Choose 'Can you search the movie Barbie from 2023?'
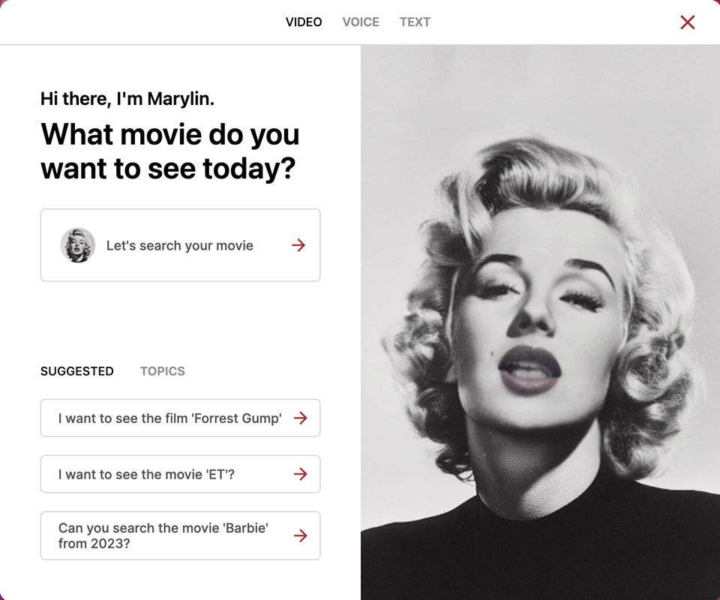 point(181,535)
